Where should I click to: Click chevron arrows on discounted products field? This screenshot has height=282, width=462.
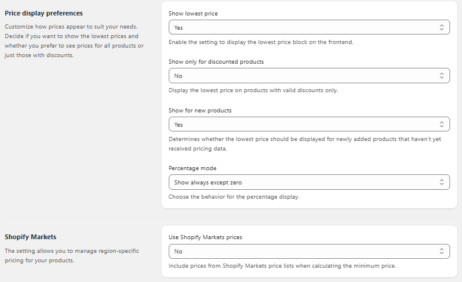click(441, 76)
